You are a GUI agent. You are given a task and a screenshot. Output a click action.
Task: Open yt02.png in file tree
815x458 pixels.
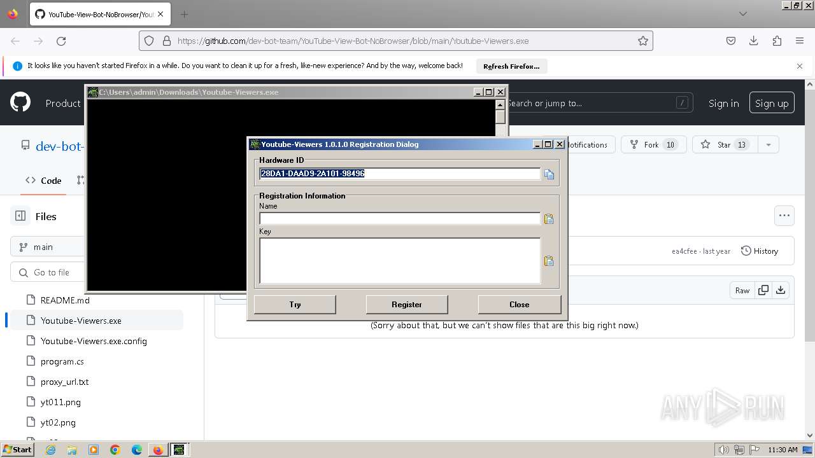click(58, 422)
